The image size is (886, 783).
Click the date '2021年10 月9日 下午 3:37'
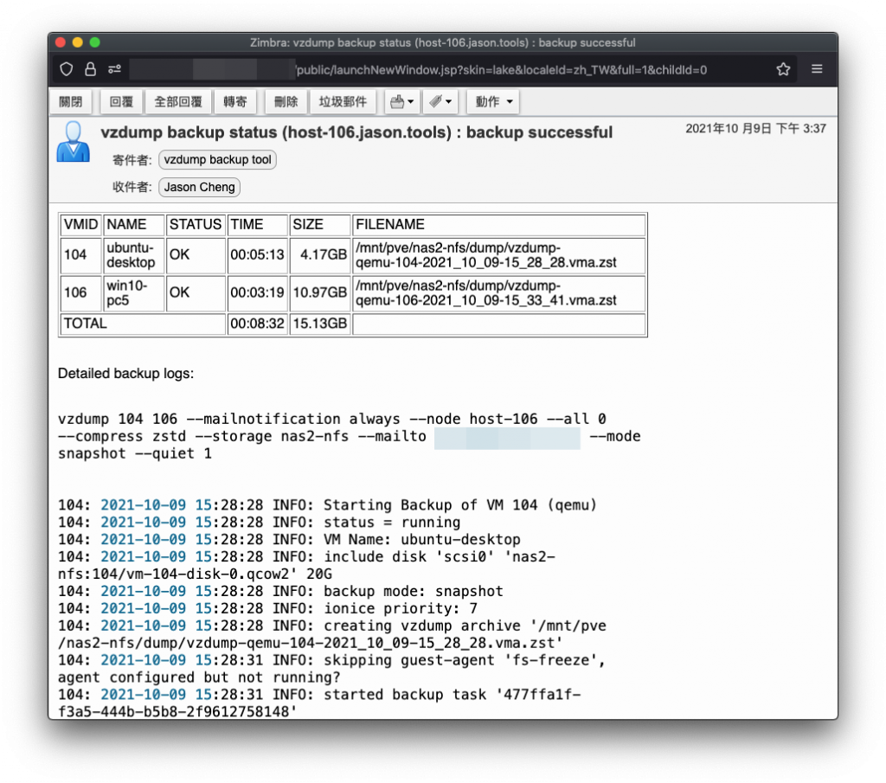755,129
